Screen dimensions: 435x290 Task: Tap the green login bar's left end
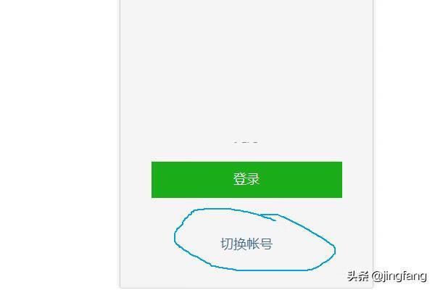158,180
